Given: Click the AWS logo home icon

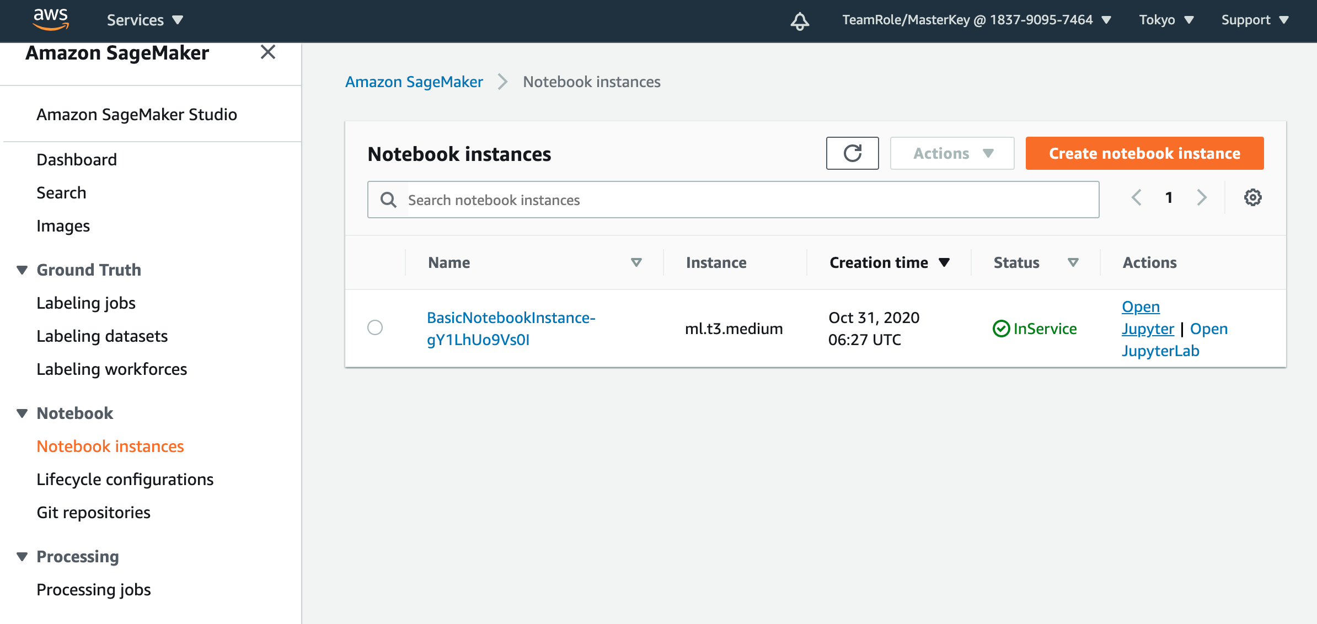Looking at the screenshot, I should tap(51, 19).
